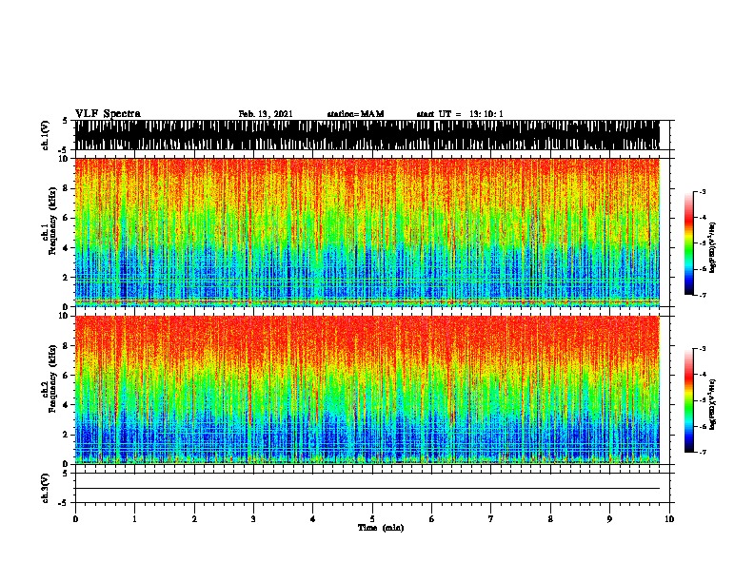The height and width of the screenshot is (582, 754).
Task: Click the "ch.3(V)" waveform axis label
Action: pyautogui.click(x=46, y=488)
